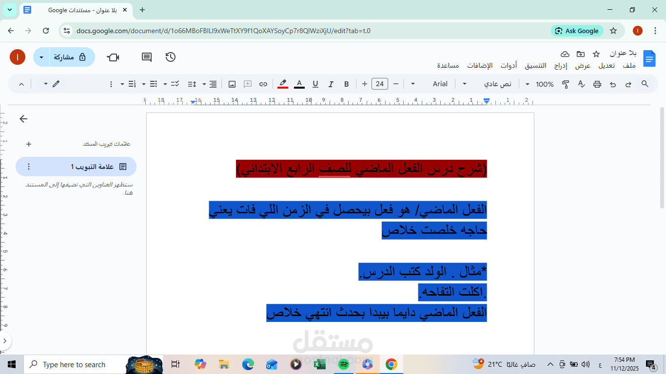Open bulleted list style dropdown arrow

pyautogui.click(x=144, y=84)
